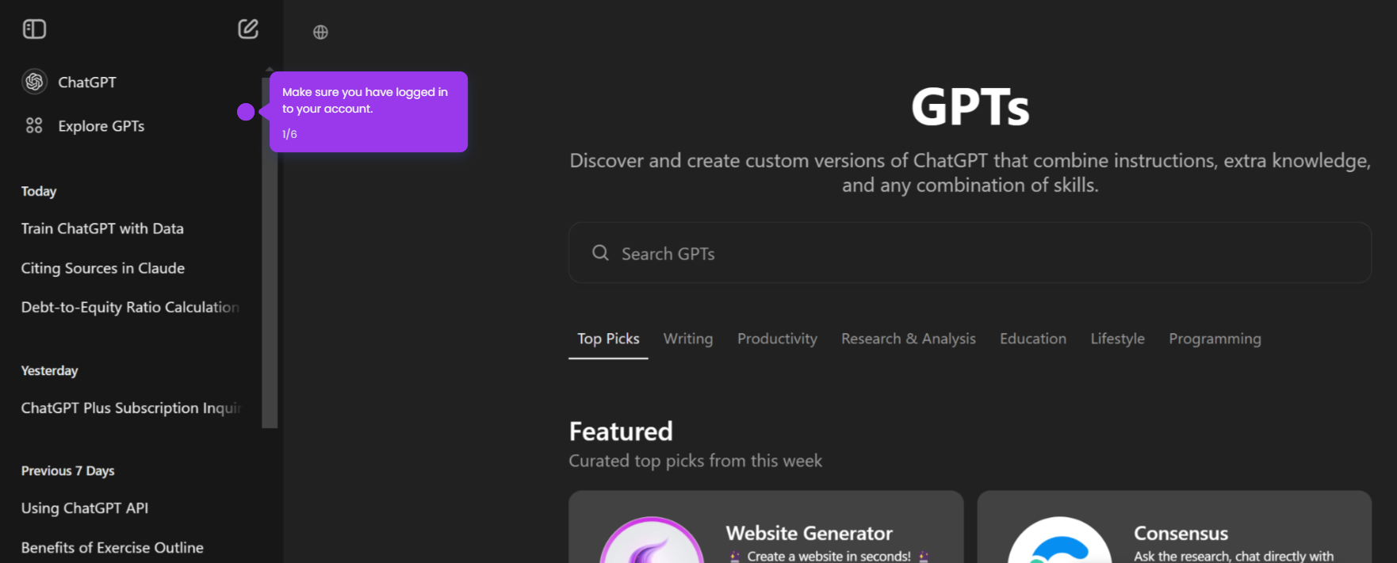This screenshot has width=1397, height=563.
Task: Click the Explore GPTs grid icon
Action: (34, 125)
